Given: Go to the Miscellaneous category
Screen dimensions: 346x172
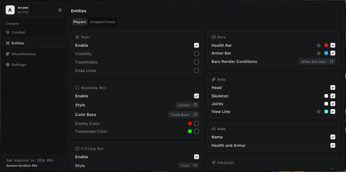Looking at the screenshot, I should point(24,54).
